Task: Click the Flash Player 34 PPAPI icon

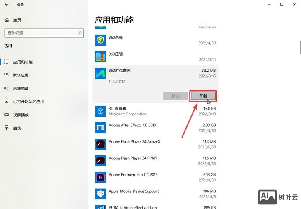Action: click(100, 161)
